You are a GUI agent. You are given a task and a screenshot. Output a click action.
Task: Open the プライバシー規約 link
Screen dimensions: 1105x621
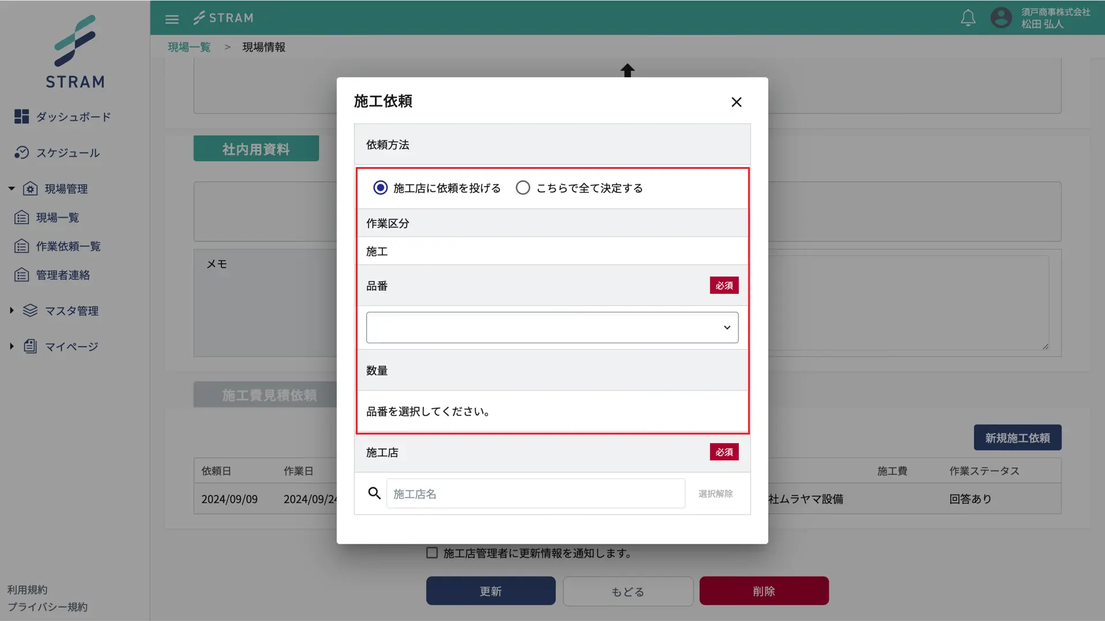[x=47, y=607]
